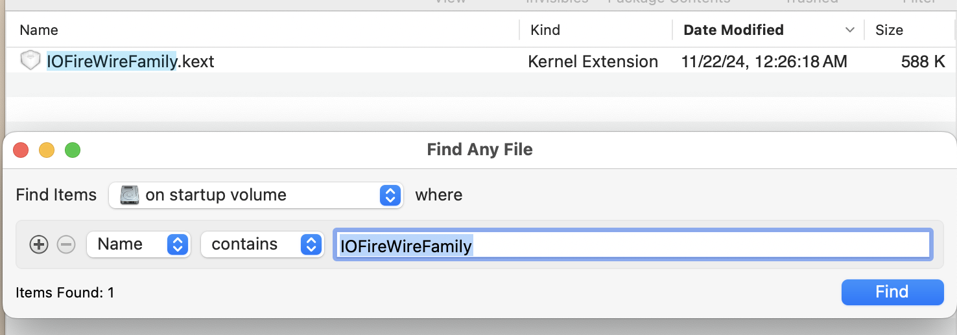Close the Find Any File window
The image size is (957, 335).
click(x=21, y=150)
